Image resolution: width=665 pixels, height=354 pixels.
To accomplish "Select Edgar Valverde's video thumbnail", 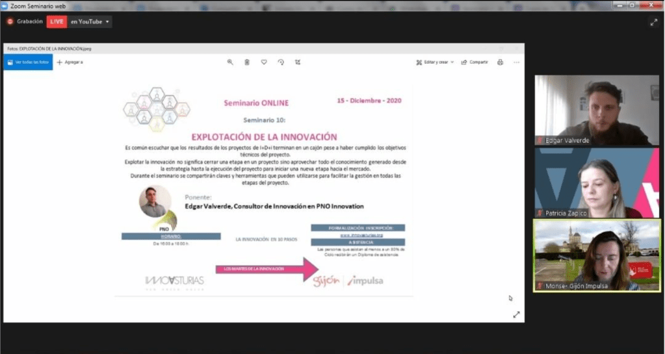I will pyautogui.click(x=596, y=110).
